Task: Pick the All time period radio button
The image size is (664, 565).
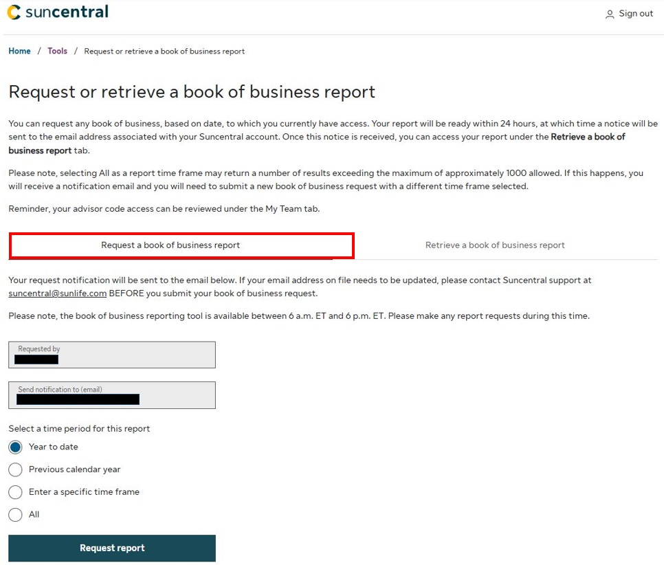Action: (x=15, y=515)
